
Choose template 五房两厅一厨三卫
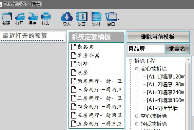(x=100, y=124)
